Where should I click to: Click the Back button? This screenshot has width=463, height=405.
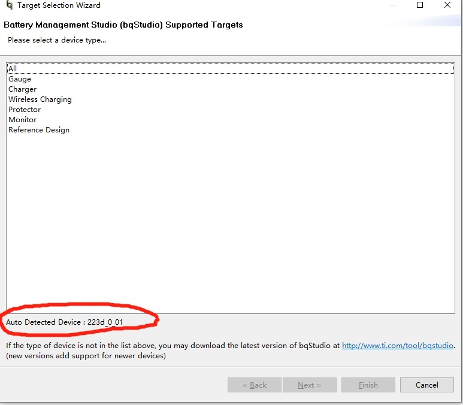tap(254, 385)
